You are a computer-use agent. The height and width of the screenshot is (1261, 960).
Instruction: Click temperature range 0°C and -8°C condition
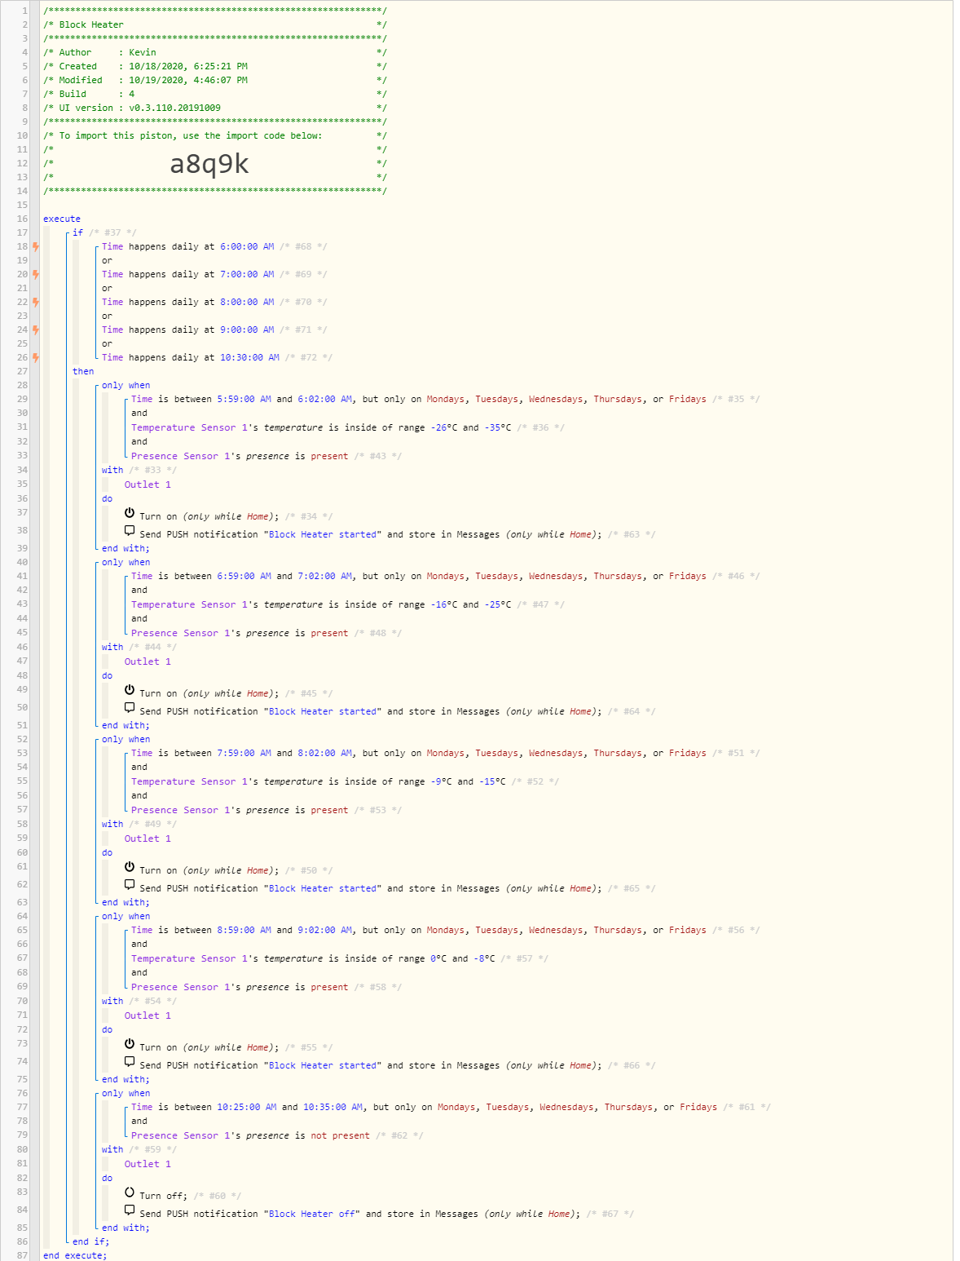click(x=340, y=958)
